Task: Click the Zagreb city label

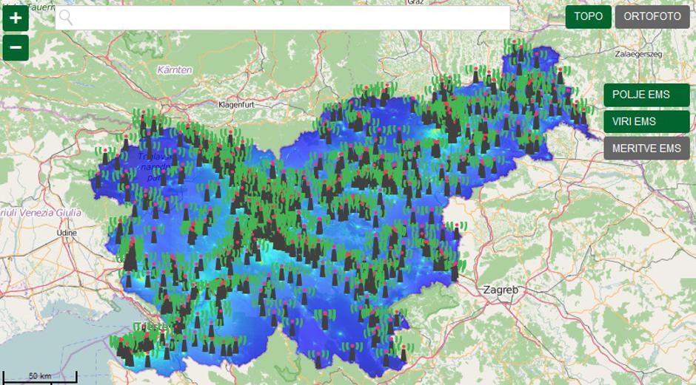Action: (500, 290)
